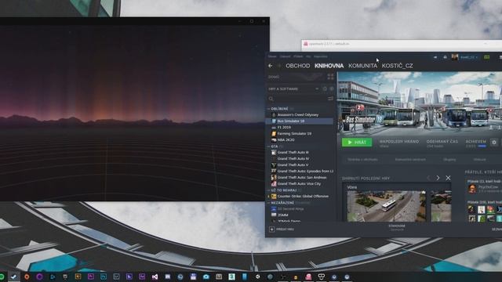The height and width of the screenshot is (282, 502).
Task: Switch library to grid view icon
Action: 330,77
